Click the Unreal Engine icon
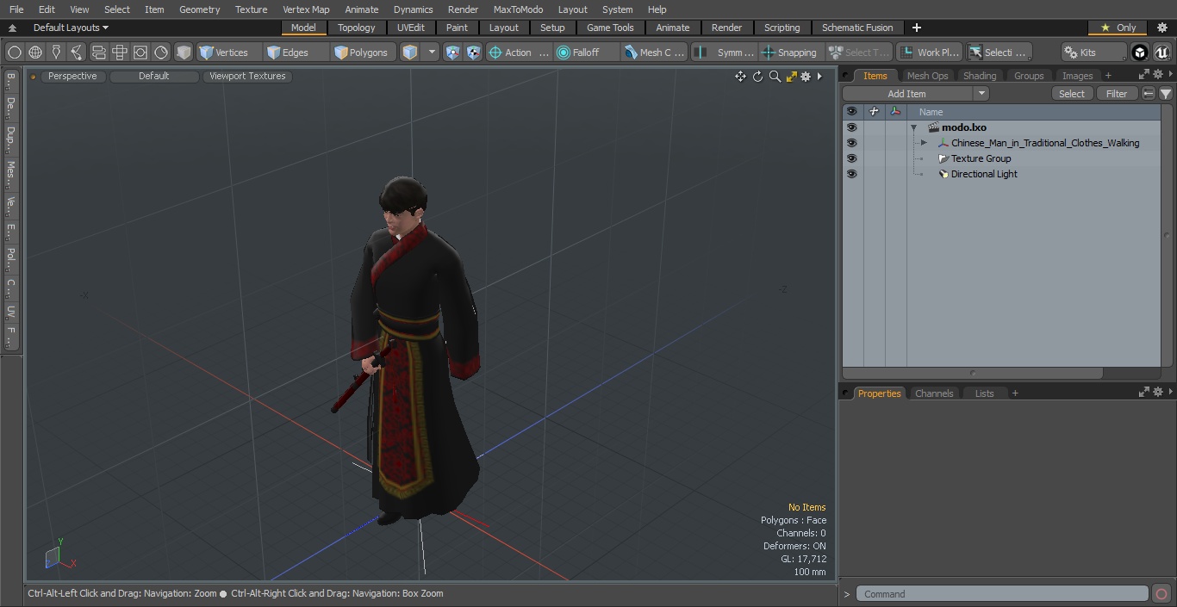This screenshot has height=607, width=1177. click(1161, 53)
